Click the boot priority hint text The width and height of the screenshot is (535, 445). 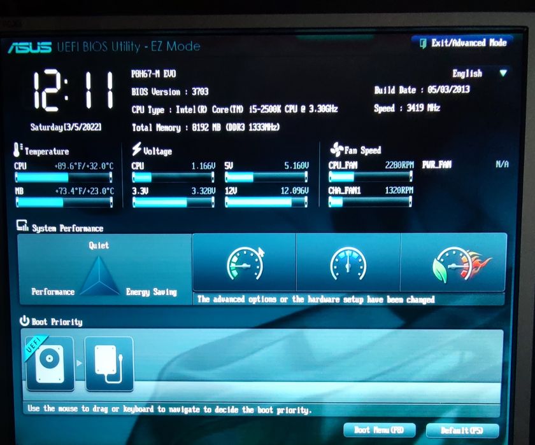point(169,409)
